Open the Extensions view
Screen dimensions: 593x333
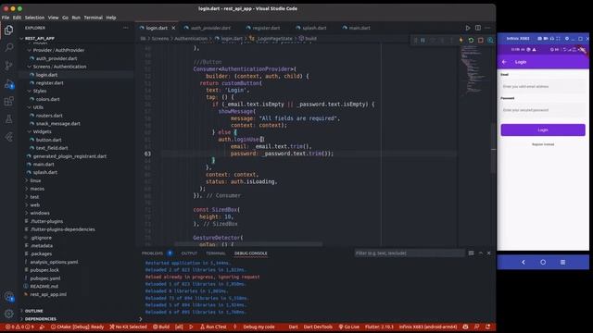[8, 101]
